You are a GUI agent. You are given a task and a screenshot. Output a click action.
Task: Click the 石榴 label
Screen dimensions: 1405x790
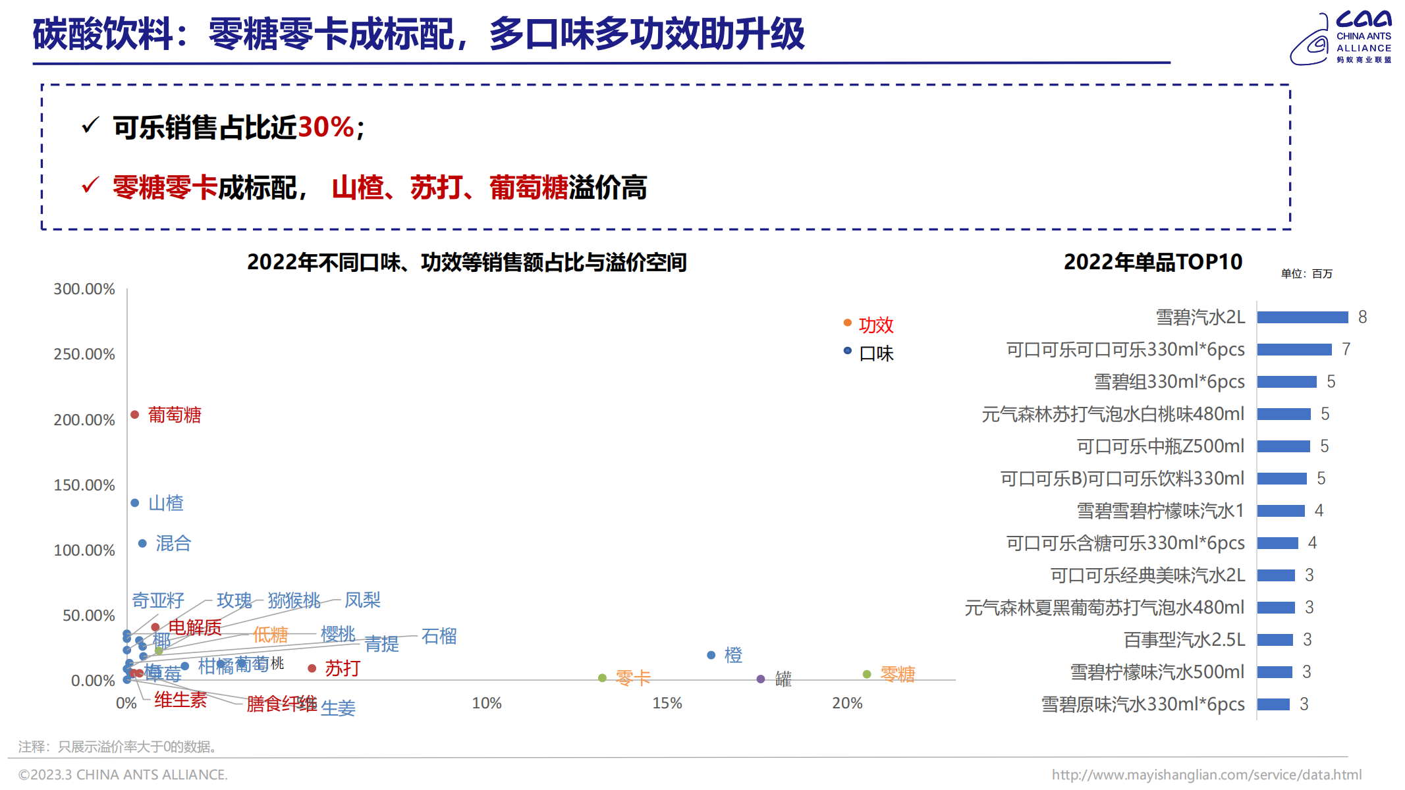pos(439,636)
